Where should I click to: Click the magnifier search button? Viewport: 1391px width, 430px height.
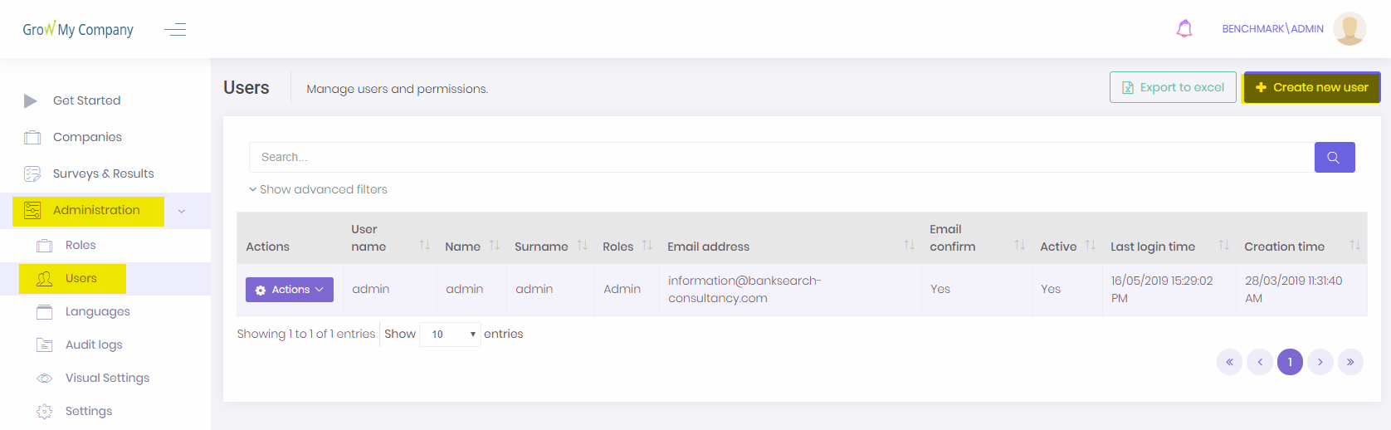[x=1334, y=158]
